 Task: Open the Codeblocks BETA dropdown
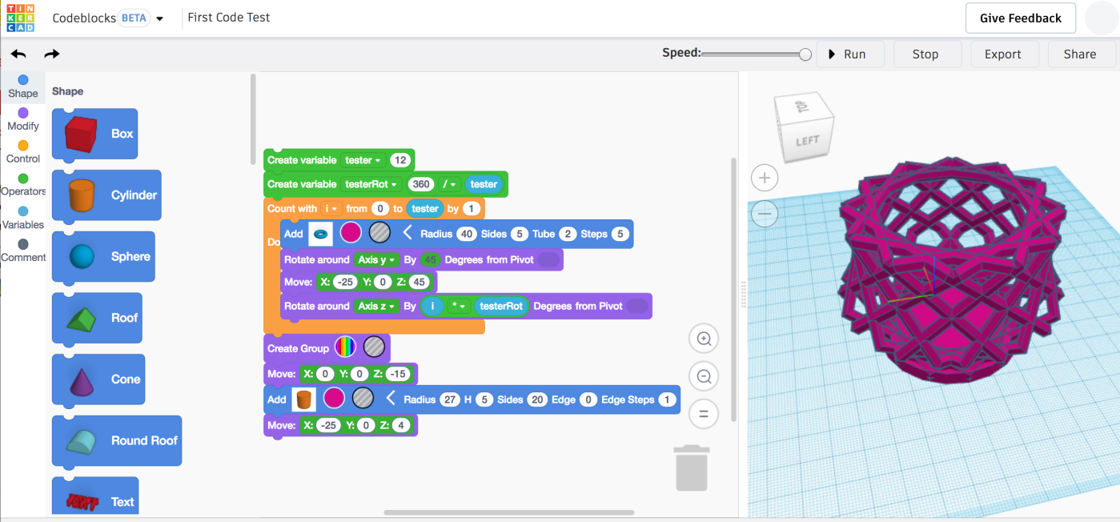point(159,18)
